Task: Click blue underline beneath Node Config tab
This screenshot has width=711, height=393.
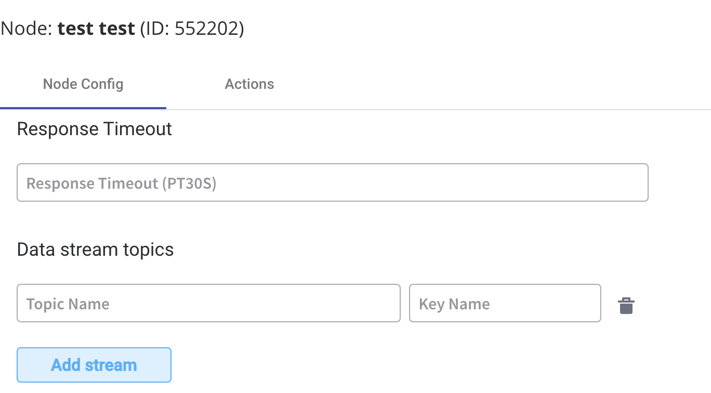Action: (x=83, y=108)
